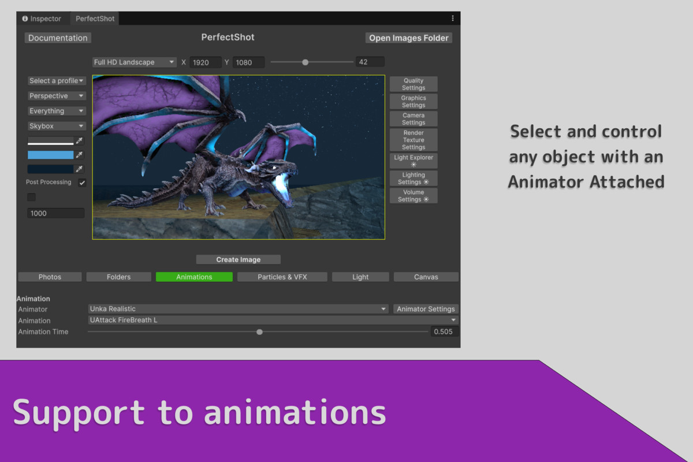Viewport: 693px width, 462px height.
Task: Open the Unka Realistic Animator dropdown
Action: 238,309
